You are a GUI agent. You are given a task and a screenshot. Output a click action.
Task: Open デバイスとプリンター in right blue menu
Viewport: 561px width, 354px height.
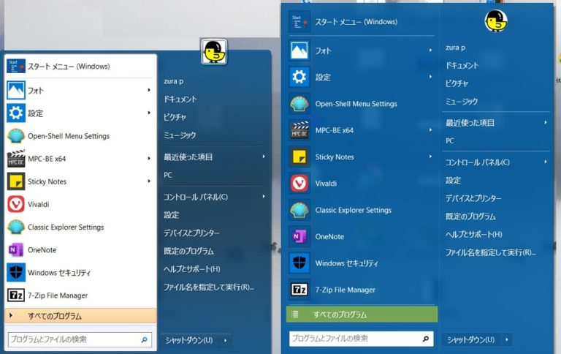point(473,198)
